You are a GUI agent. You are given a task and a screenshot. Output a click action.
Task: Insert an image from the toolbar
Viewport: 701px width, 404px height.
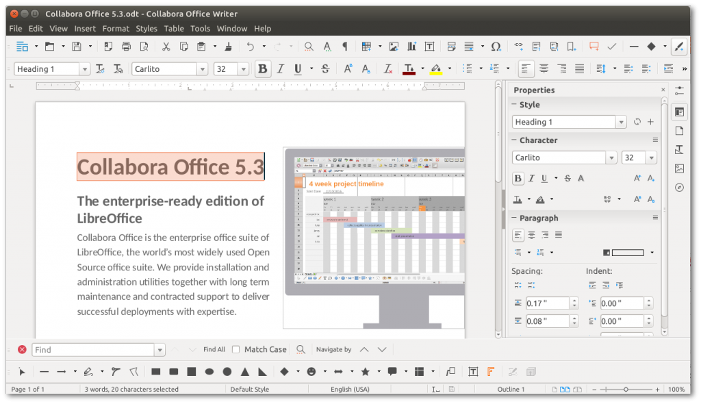394,47
